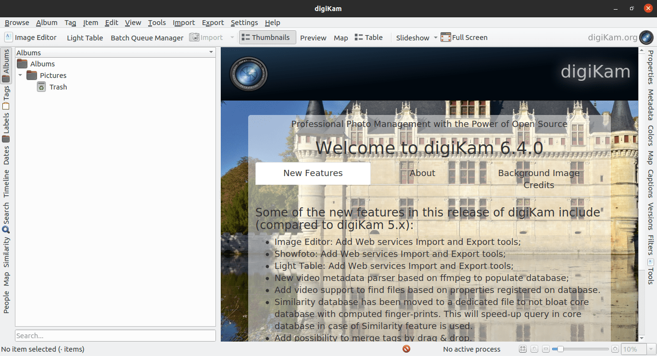
Task: Click the digiKam.org logo link in toolbar
Action: coord(620,38)
